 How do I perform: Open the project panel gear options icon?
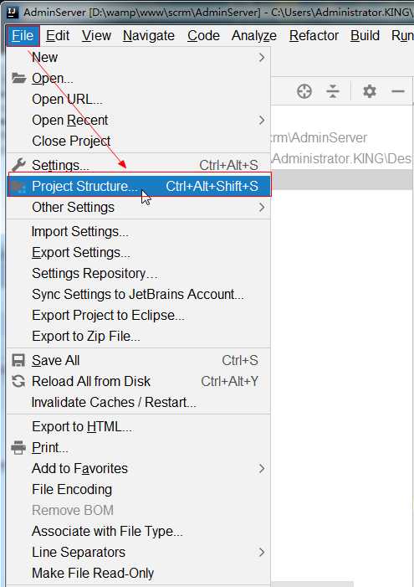tap(370, 91)
